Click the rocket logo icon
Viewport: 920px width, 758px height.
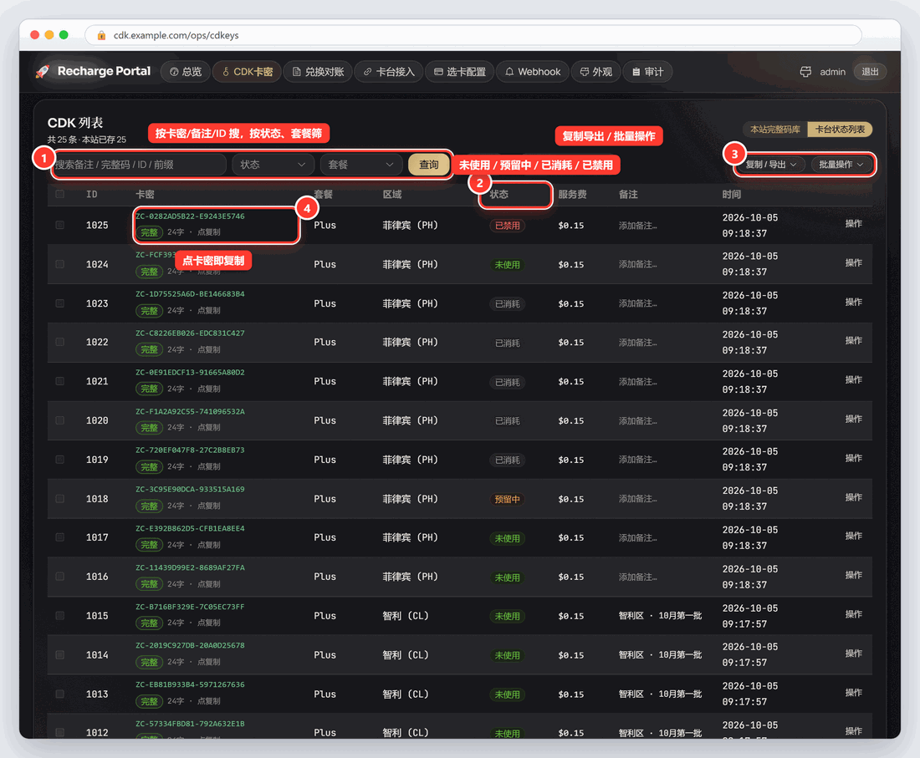[43, 72]
